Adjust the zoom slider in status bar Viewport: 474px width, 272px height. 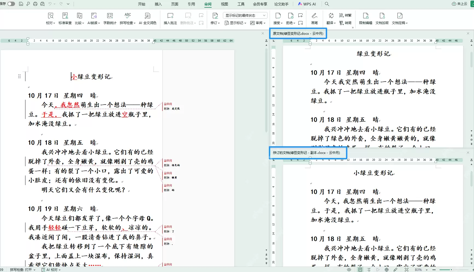[451, 270]
